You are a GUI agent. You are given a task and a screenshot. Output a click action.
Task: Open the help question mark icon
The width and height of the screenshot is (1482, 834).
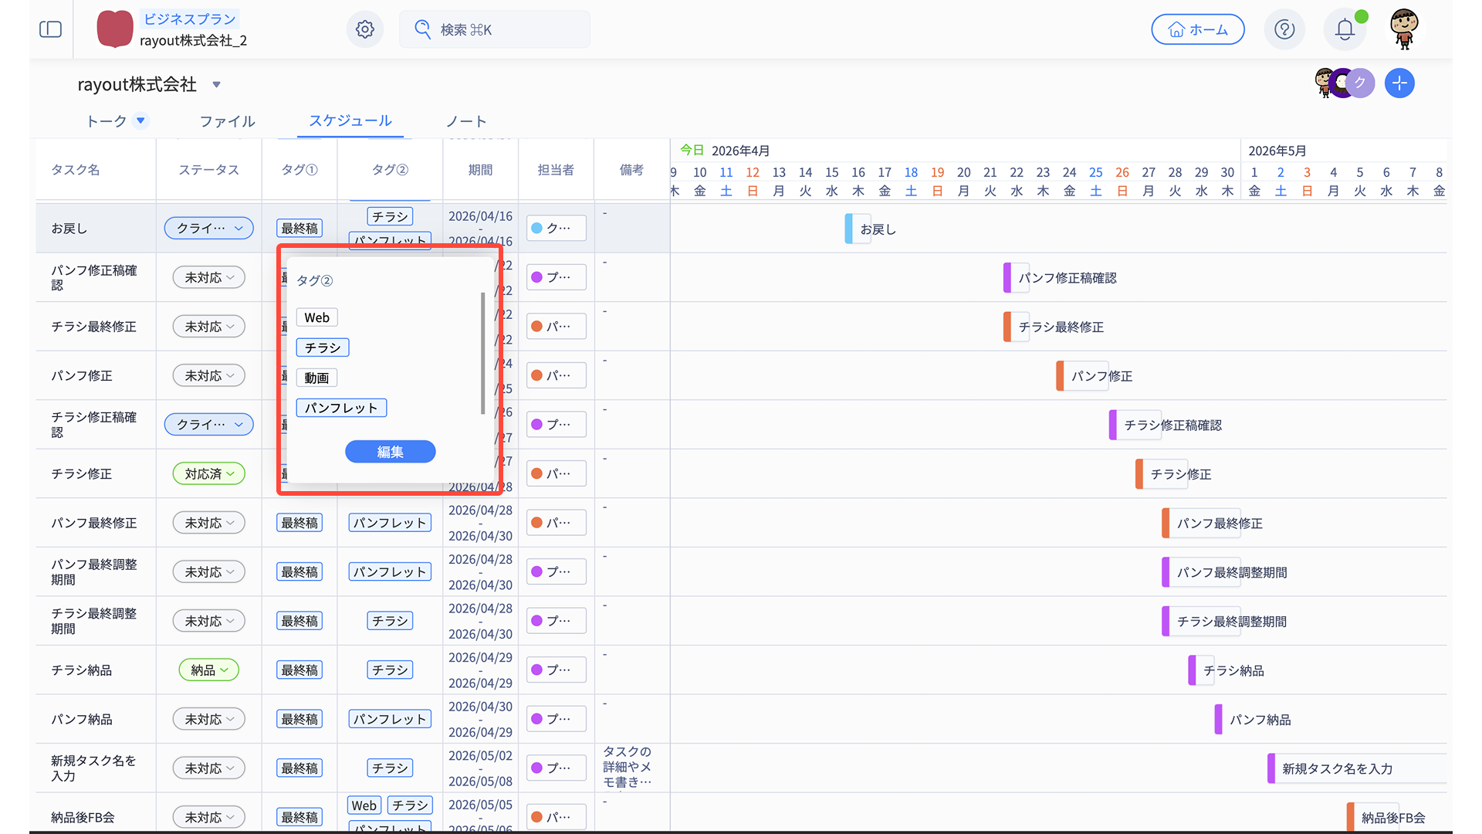pyautogui.click(x=1284, y=29)
